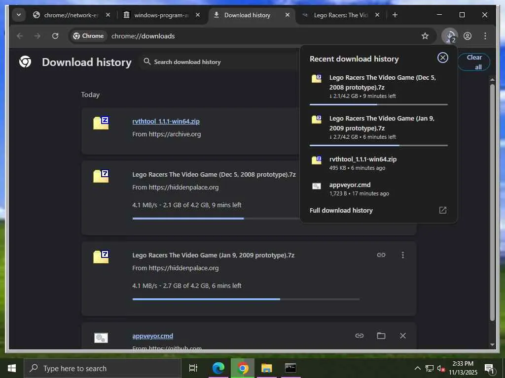Select the Download history tab
505x378 pixels.
(x=252, y=15)
